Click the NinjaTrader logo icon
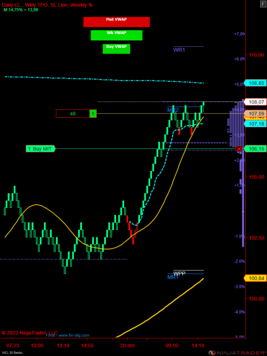Screen dimensions: 267x356 (x=212, y=353)
